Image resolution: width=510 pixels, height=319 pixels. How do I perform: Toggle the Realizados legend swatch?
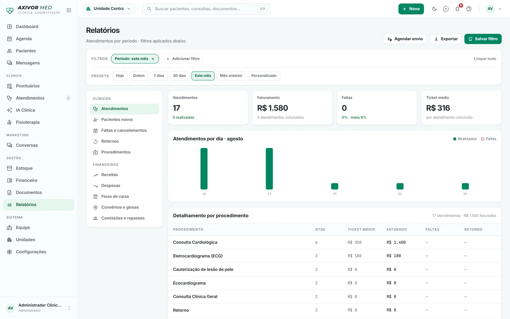(x=454, y=139)
